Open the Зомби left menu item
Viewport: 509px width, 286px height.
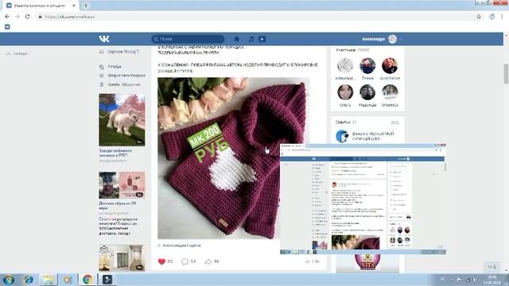coord(120,84)
